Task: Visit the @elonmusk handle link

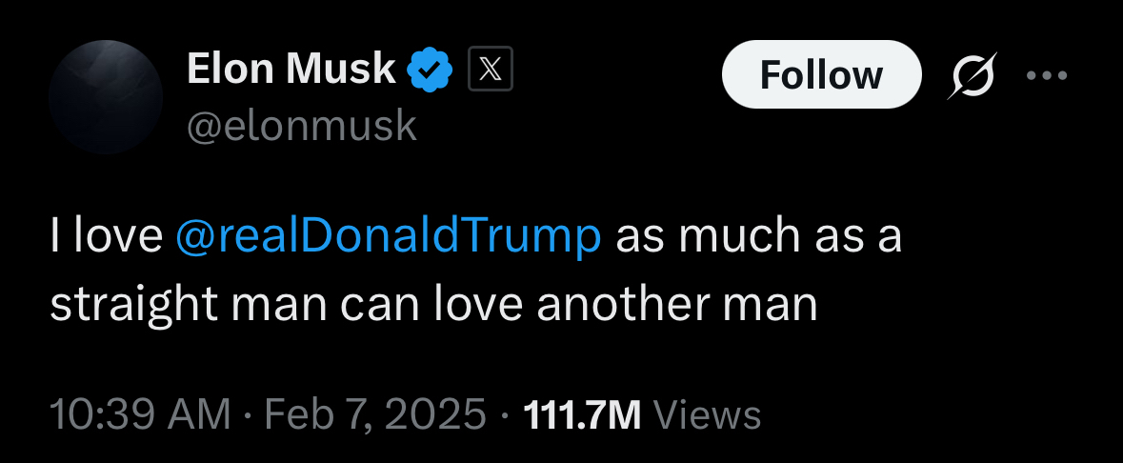Action: tap(302, 125)
